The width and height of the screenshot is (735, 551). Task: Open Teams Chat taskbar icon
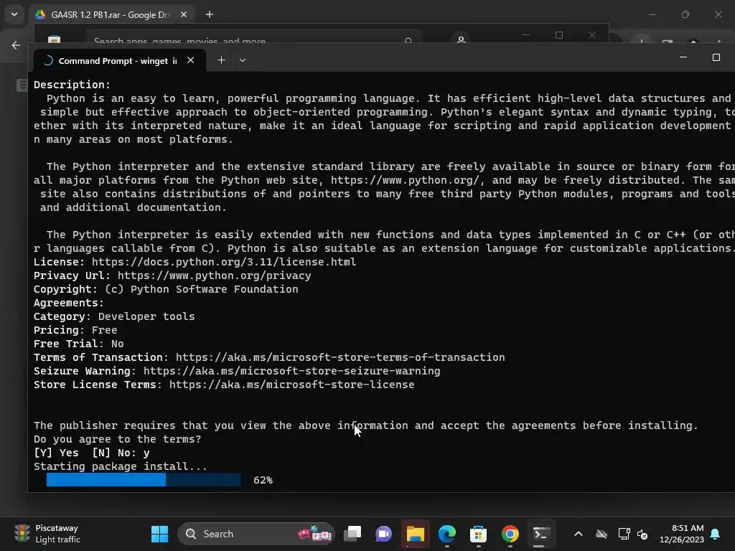(383, 534)
